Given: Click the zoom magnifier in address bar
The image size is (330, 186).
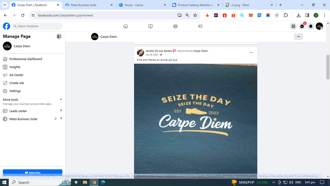Looking at the screenshot, I should click(187, 15).
